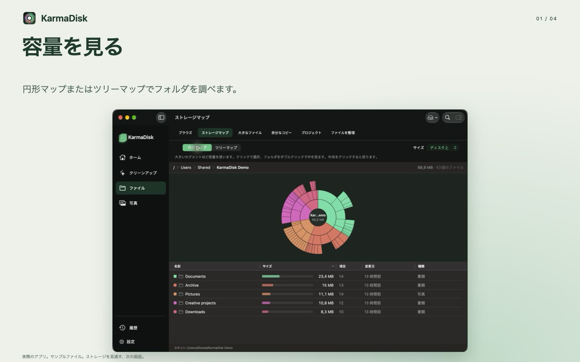Sort by サイズ column header

coord(267,266)
